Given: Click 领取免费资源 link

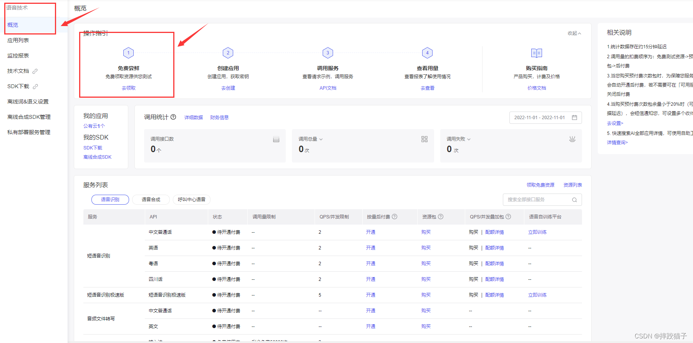Looking at the screenshot, I should click(x=540, y=185).
